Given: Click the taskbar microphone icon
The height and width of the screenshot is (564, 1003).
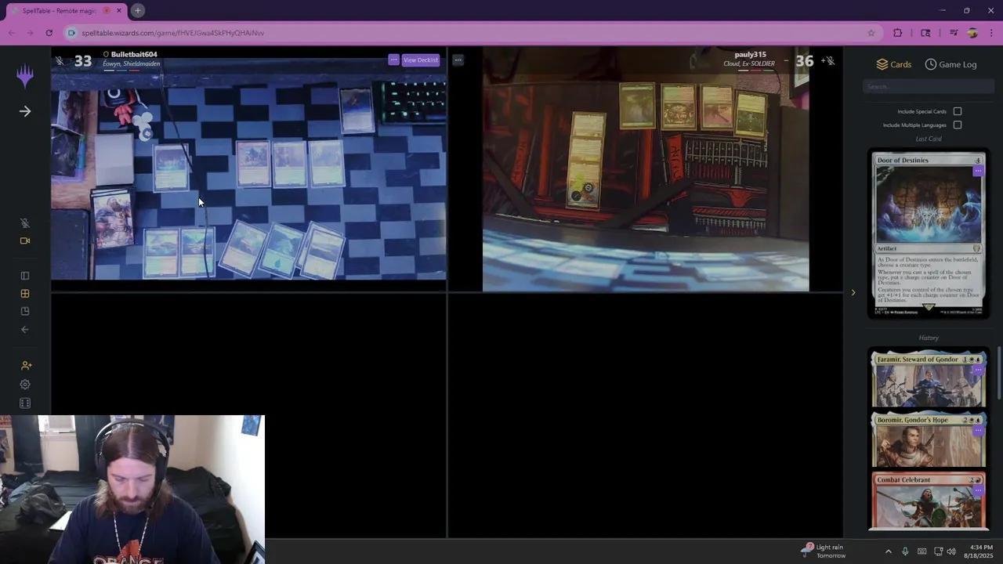Looking at the screenshot, I should [905, 551].
